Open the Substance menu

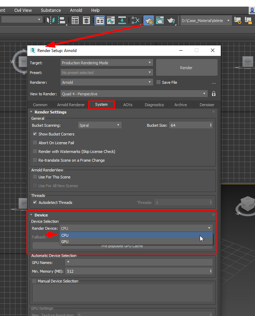(51, 10)
